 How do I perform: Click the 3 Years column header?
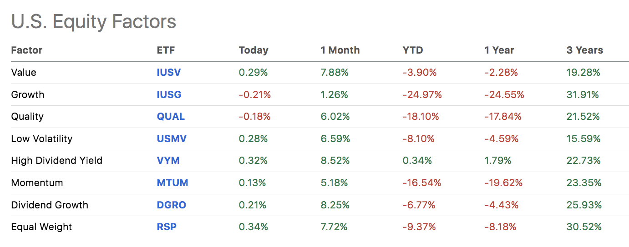click(585, 50)
